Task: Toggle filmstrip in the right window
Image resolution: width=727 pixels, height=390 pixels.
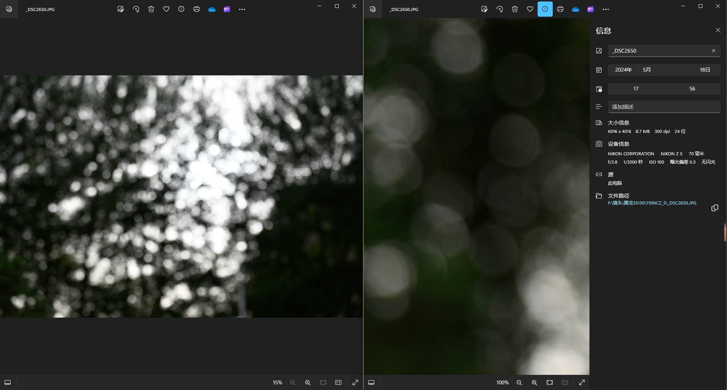Action: coord(371,382)
